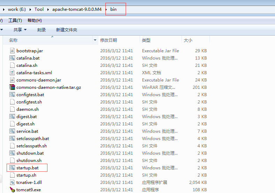275x193 pixels.
Task: Click the commons-daemon.jar file icon
Action: click(12, 80)
